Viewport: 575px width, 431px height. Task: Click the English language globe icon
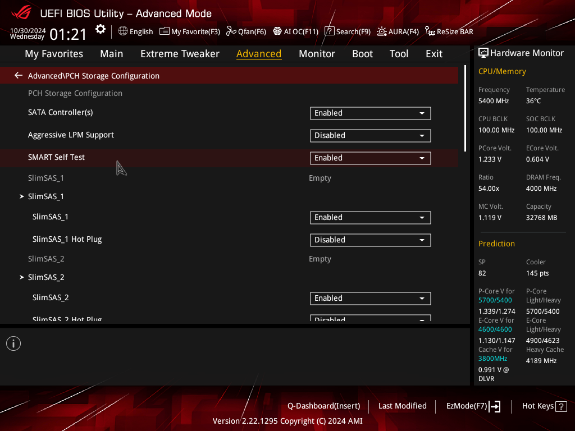click(x=123, y=31)
